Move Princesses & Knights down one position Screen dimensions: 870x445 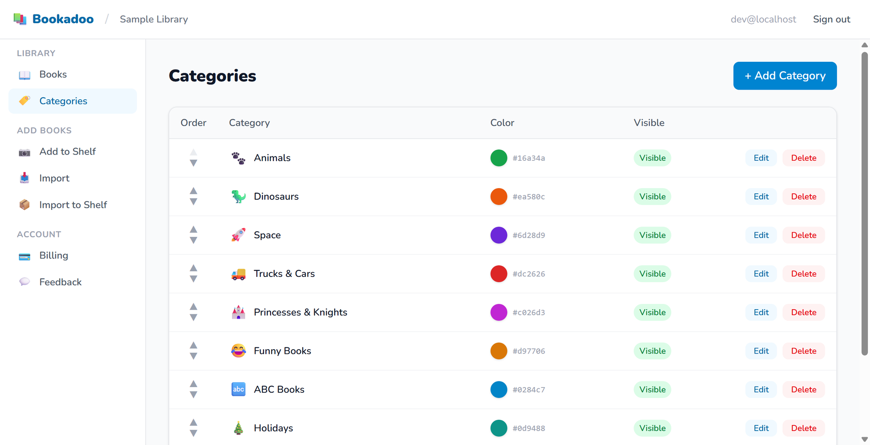pyautogui.click(x=193, y=318)
